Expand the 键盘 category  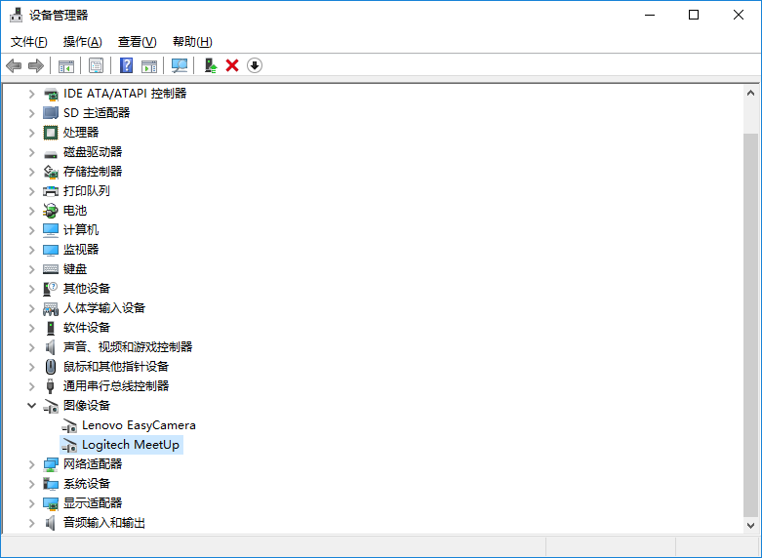tap(31, 269)
